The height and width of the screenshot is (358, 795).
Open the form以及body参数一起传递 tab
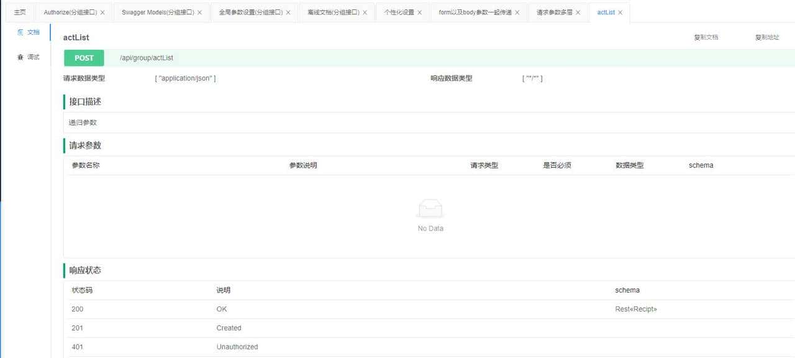(475, 12)
